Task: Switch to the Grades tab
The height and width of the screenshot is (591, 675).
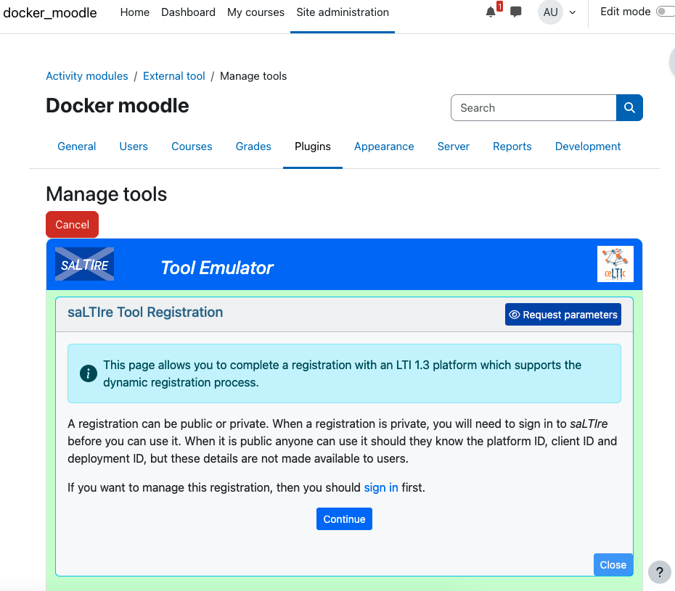Action: 253,146
